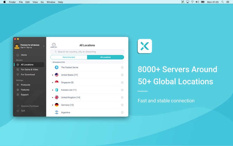Expand the United Kingdom server list
The width and height of the screenshot is (233, 146).
(53, 98)
